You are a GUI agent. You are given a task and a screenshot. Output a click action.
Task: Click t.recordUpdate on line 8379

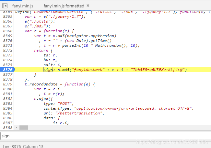click(x=41, y=84)
